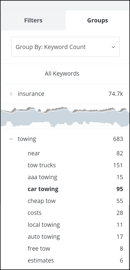This screenshot has width=130, height=270.
Task: Collapse the towing group chevron
Action: 11,139
